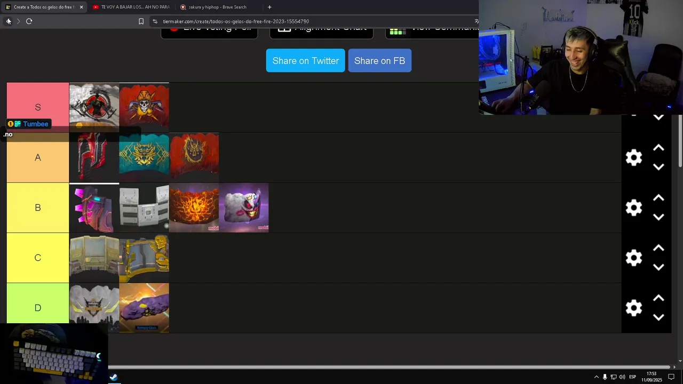Move tier A up with arrow

(x=658, y=148)
